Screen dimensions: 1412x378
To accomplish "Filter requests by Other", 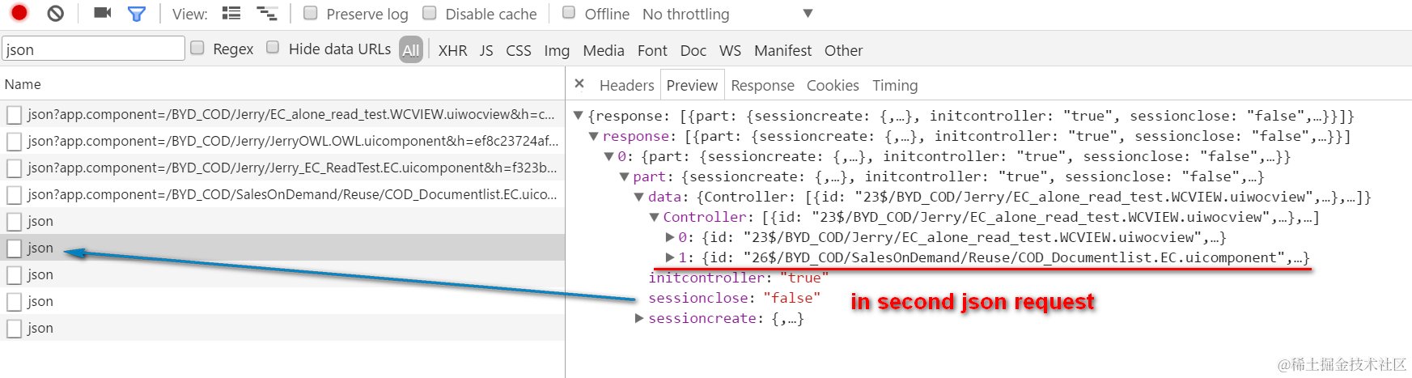I will pyautogui.click(x=843, y=50).
